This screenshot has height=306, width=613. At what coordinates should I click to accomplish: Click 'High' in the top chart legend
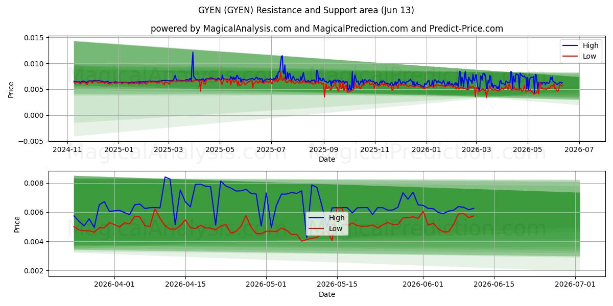(x=591, y=45)
